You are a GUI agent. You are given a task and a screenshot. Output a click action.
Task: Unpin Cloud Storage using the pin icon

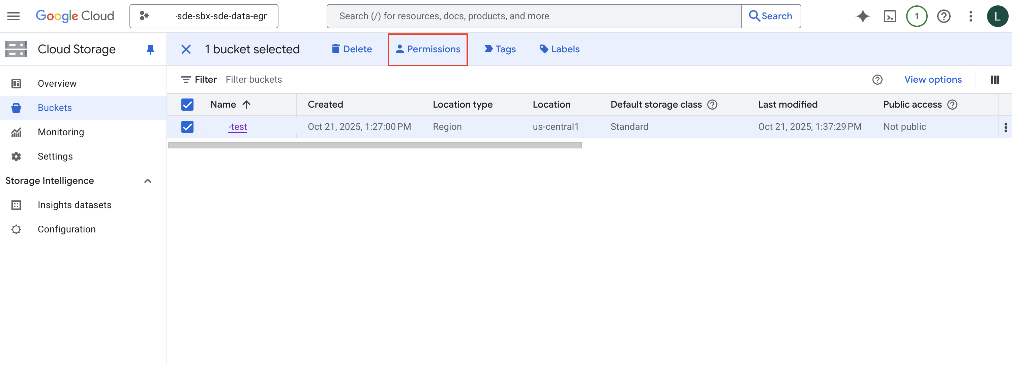coord(150,50)
